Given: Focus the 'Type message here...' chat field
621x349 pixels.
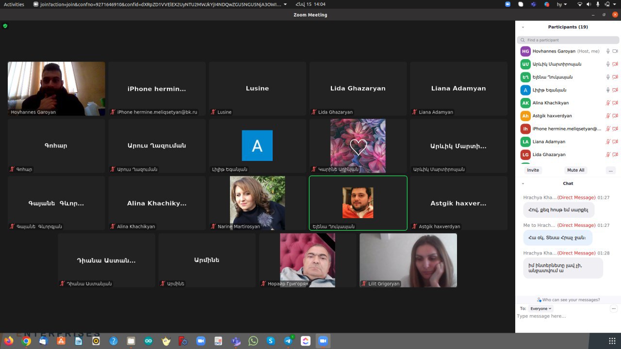Looking at the screenshot, I should tap(568, 316).
